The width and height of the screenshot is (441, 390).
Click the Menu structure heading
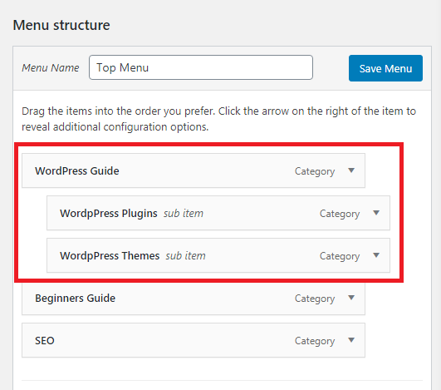(61, 25)
